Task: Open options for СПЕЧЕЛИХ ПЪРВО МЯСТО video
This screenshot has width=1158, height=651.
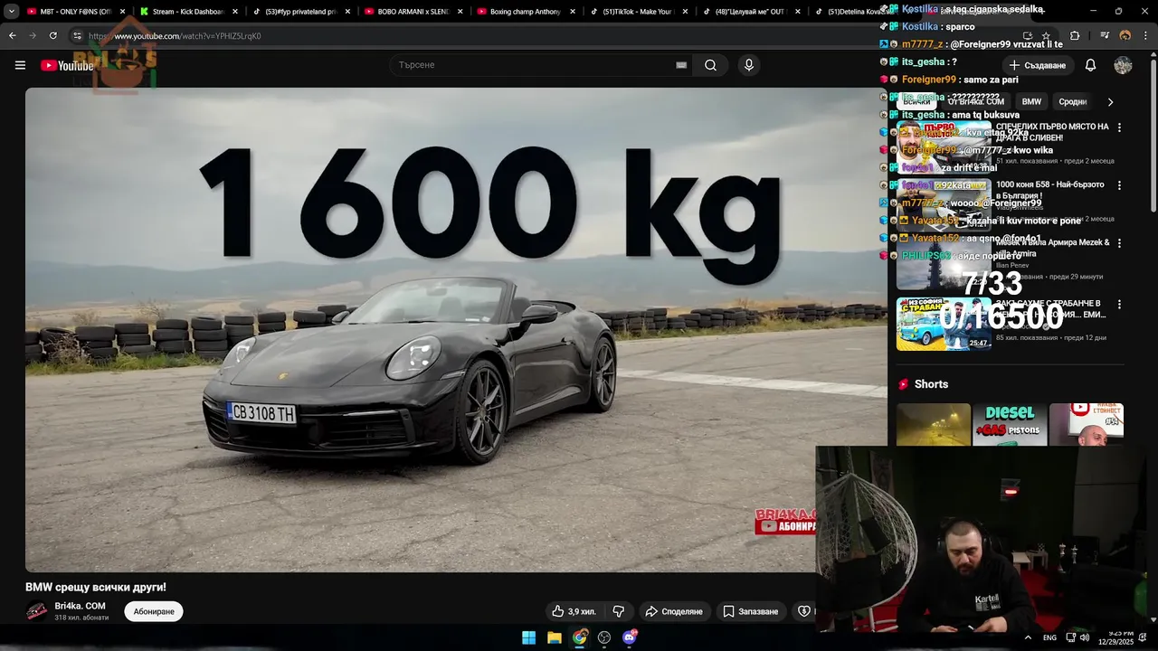Action: pos(1119,127)
